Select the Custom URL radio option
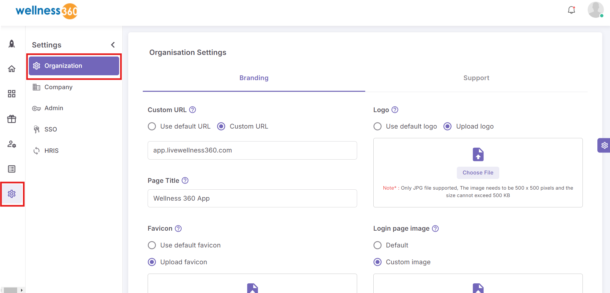Screen dimensions: 610x293 [x=221, y=126]
